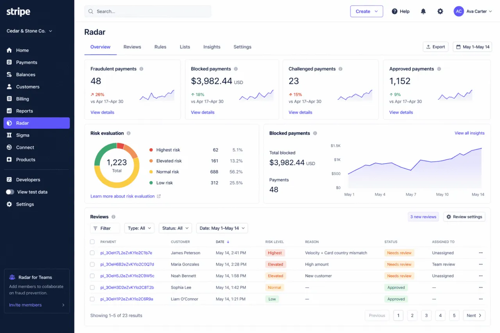Click View all insights link
The width and height of the screenshot is (500, 333).
tap(470, 133)
